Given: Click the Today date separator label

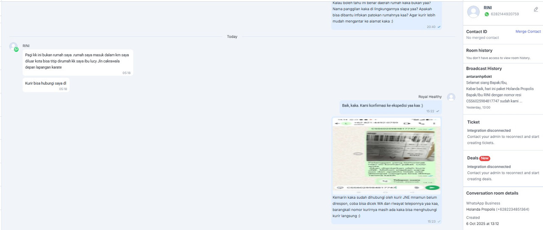Looking at the screenshot, I should click(x=232, y=37).
